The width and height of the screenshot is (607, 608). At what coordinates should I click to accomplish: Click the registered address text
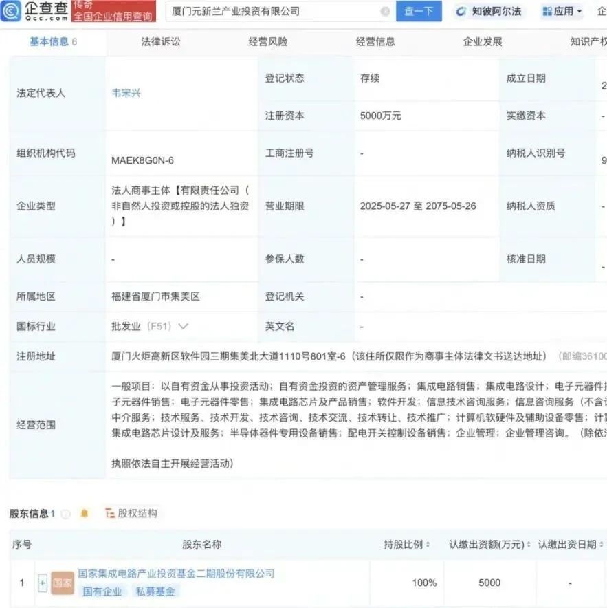[329, 356]
